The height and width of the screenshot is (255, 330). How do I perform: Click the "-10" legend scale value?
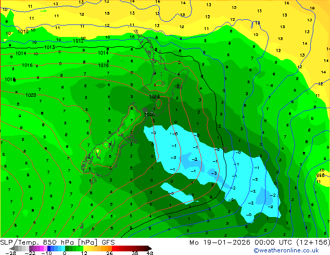tap(46, 253)
